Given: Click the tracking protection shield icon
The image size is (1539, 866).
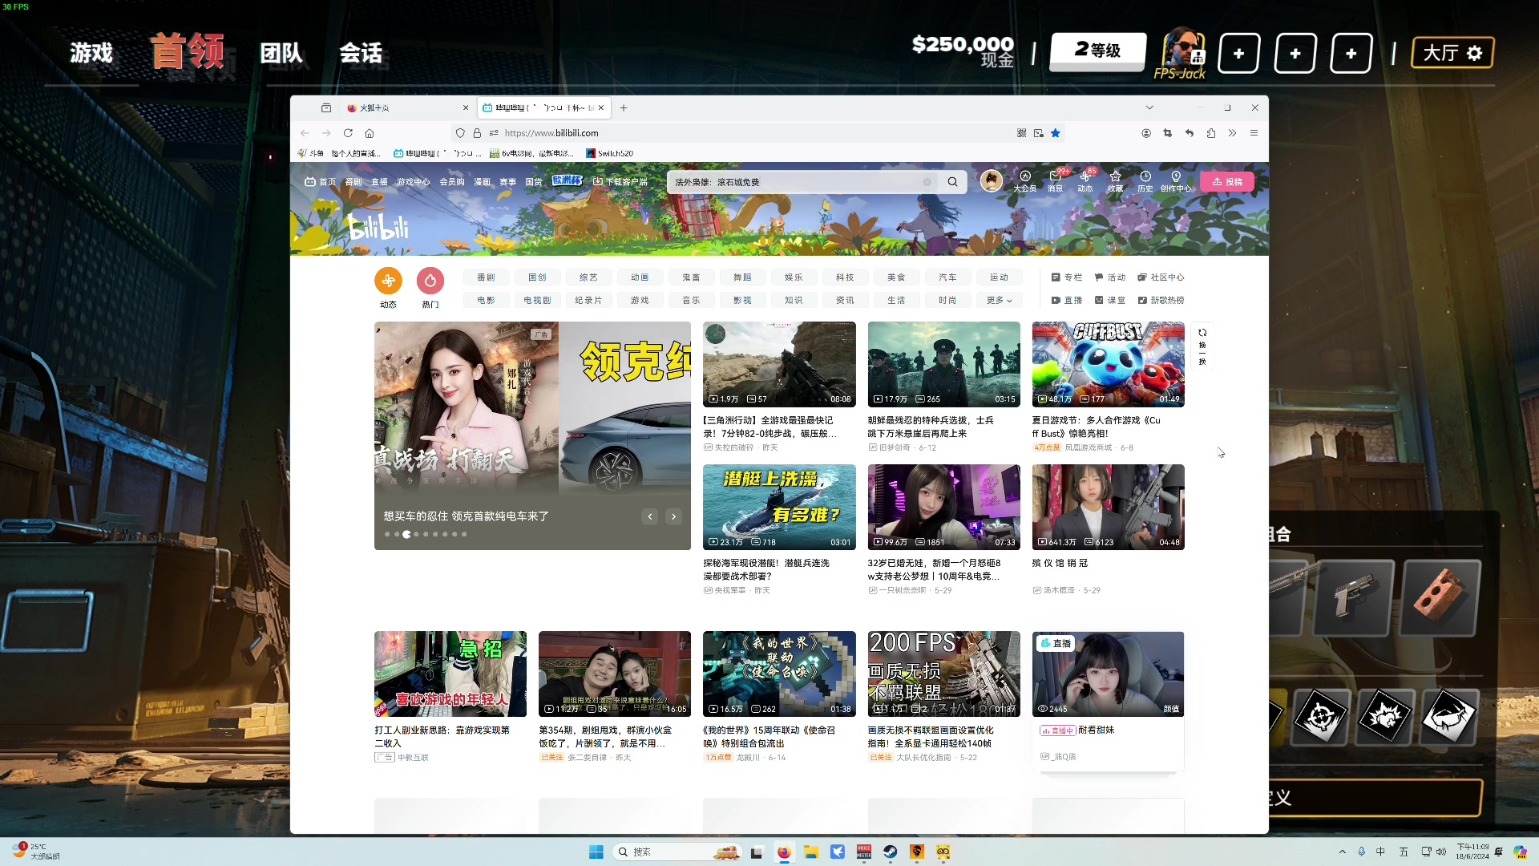Looking at the screenshot, I should [x=460, y=133].
